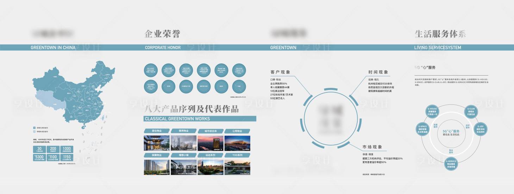The height and width of the screenshot is (194, 514).
Task: Click the 理想小镇 category label
Action: (183, 155)
